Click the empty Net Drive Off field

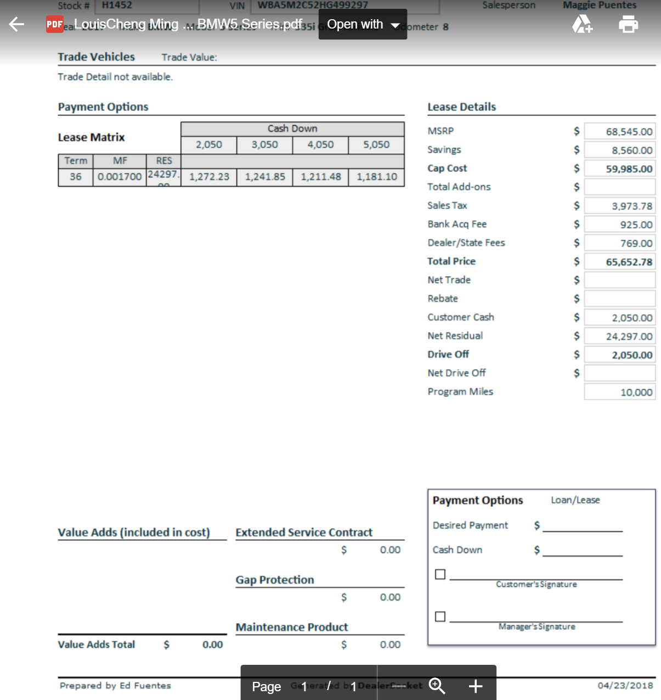pyautogui.click(x=620, y=374)
